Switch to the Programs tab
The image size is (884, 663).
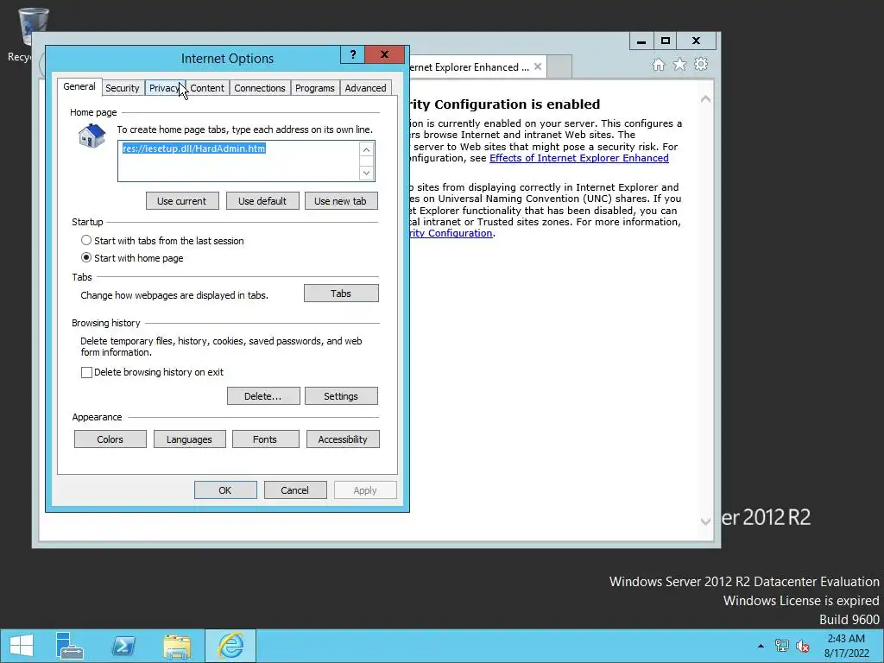314,88
